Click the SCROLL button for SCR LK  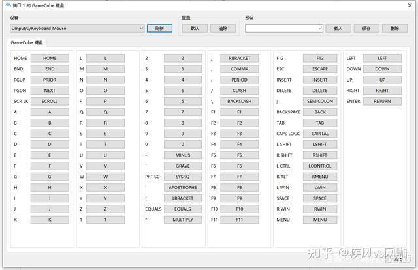pyautogui.click(x=50, y=102)
